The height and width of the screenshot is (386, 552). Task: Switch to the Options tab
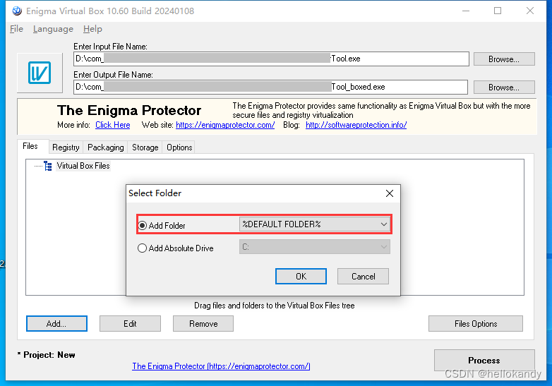[179, 147]
